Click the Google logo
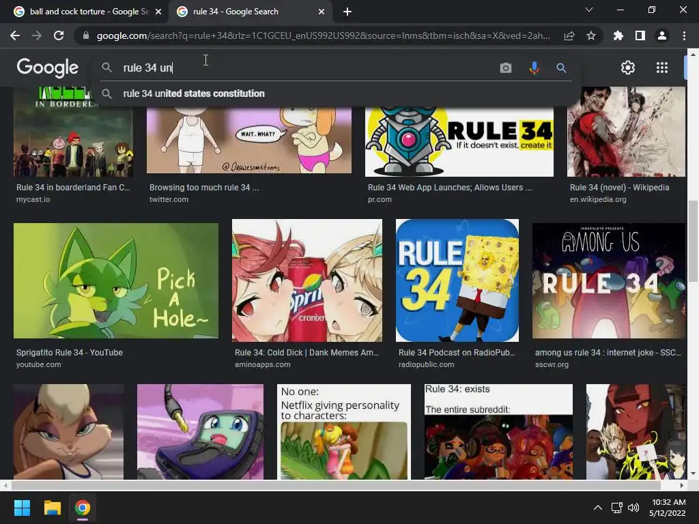 pos(47,68)
